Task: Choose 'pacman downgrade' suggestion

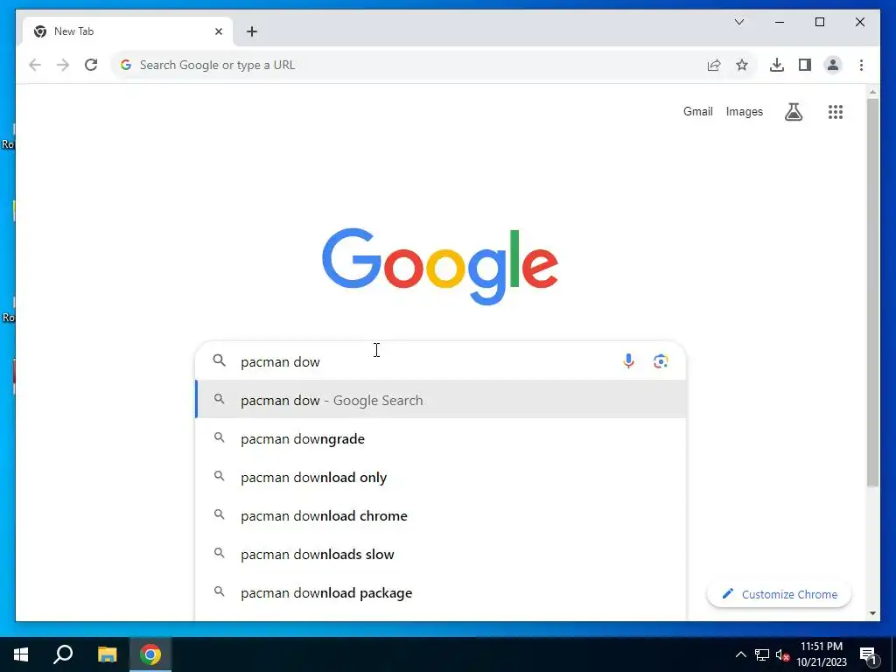Action: (x=441, y=439)
